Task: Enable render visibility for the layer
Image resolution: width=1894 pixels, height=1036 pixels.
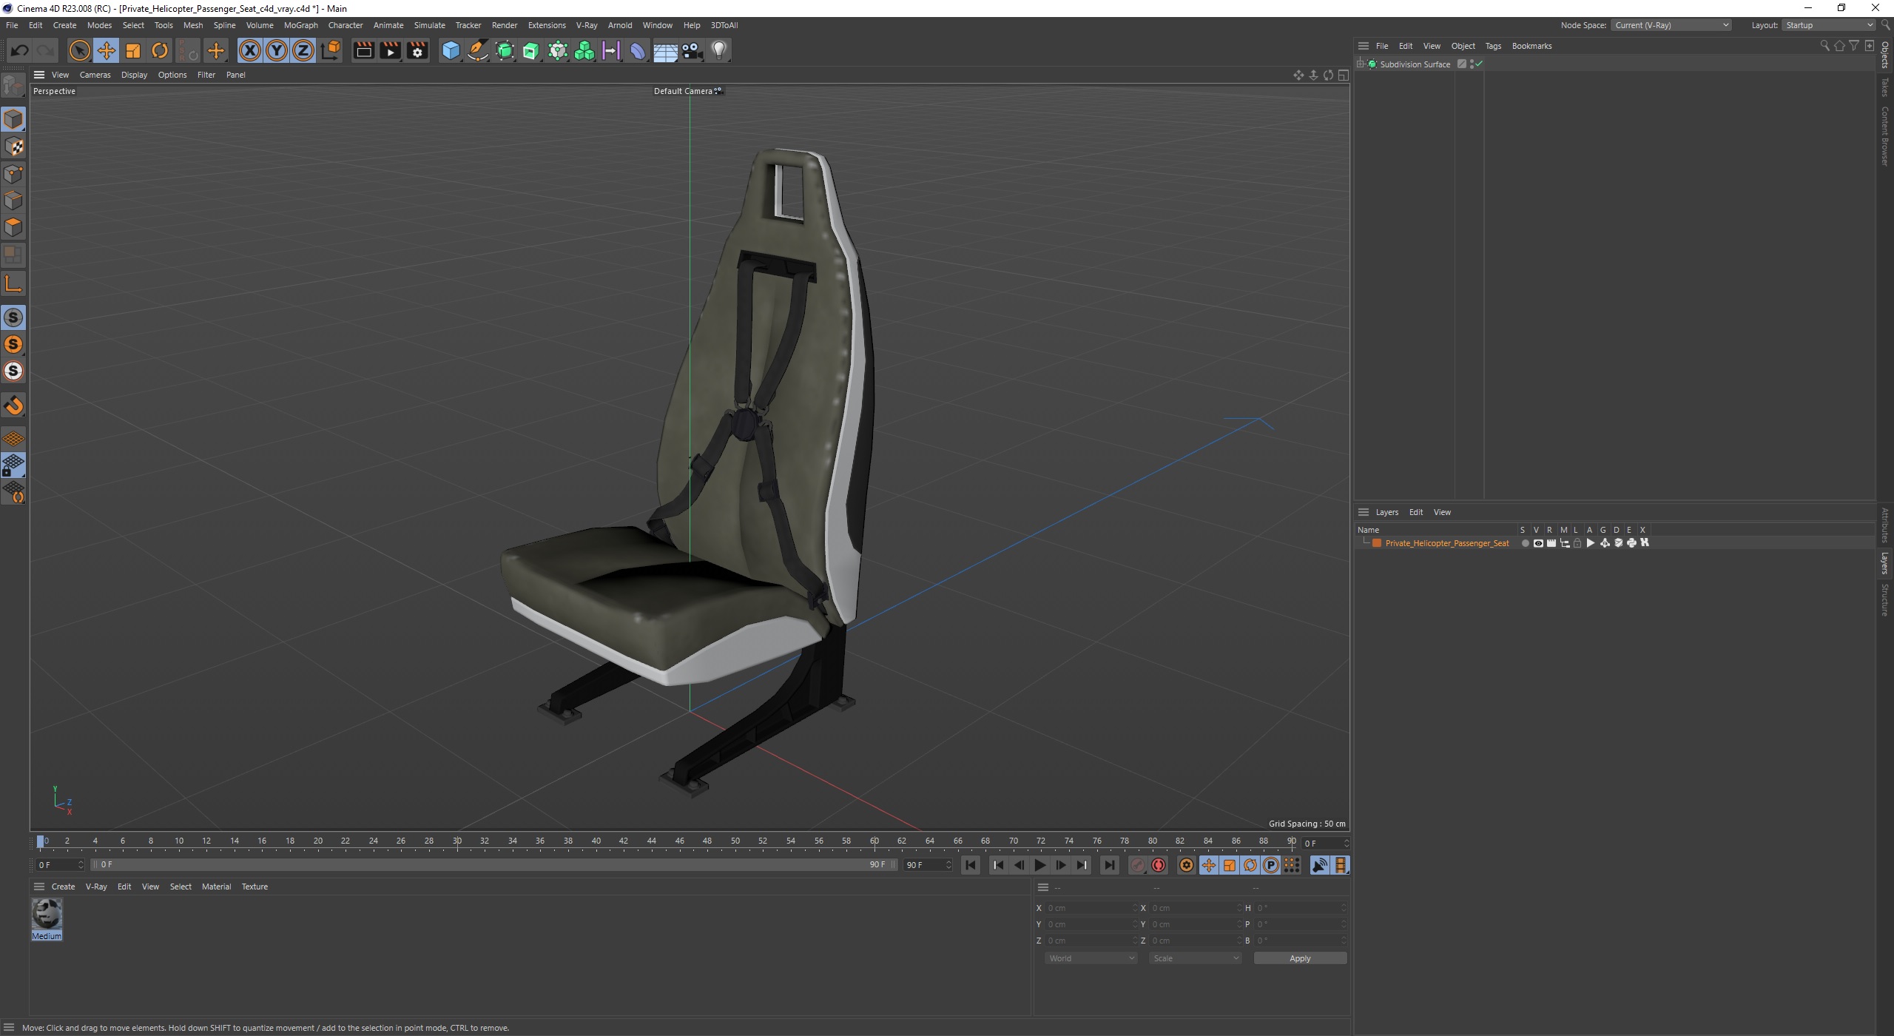Action: 1550,542
